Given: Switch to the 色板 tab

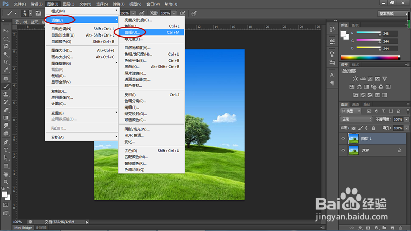Looking at the screenshot, I should click(355, 25).
